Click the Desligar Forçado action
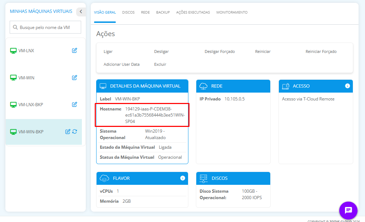 [x=220, y=51]
